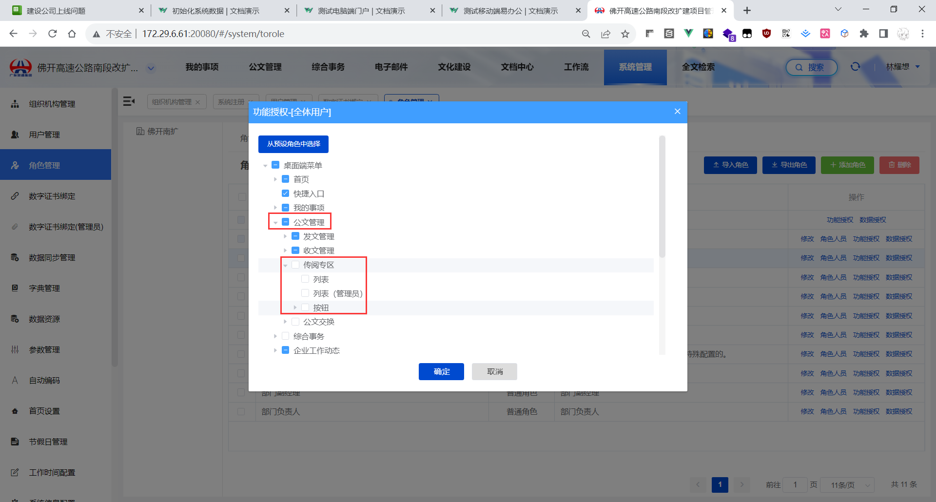The width and height of the screenshot is (936, 502).
Task: Bookmark this page with the star icon
Action: tap(625, 34)
